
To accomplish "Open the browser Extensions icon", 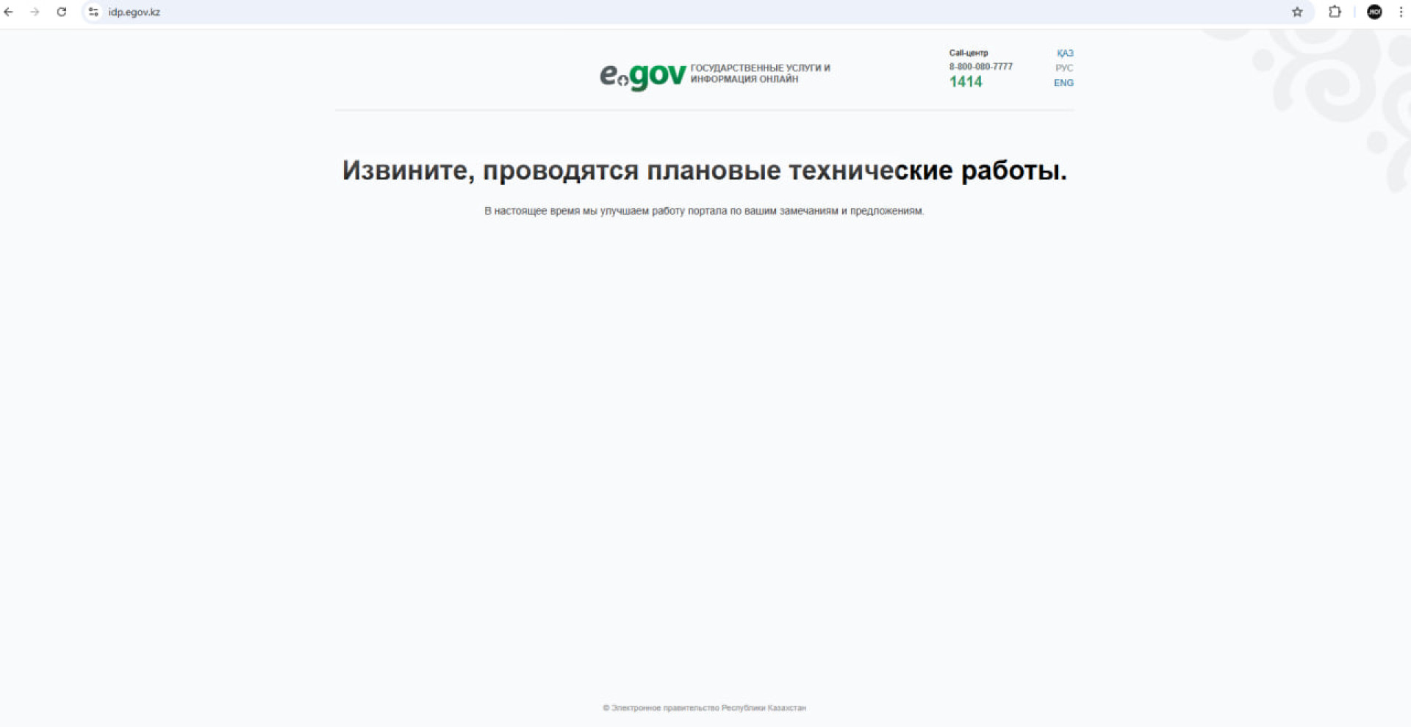I will [x=1335, y=12].
